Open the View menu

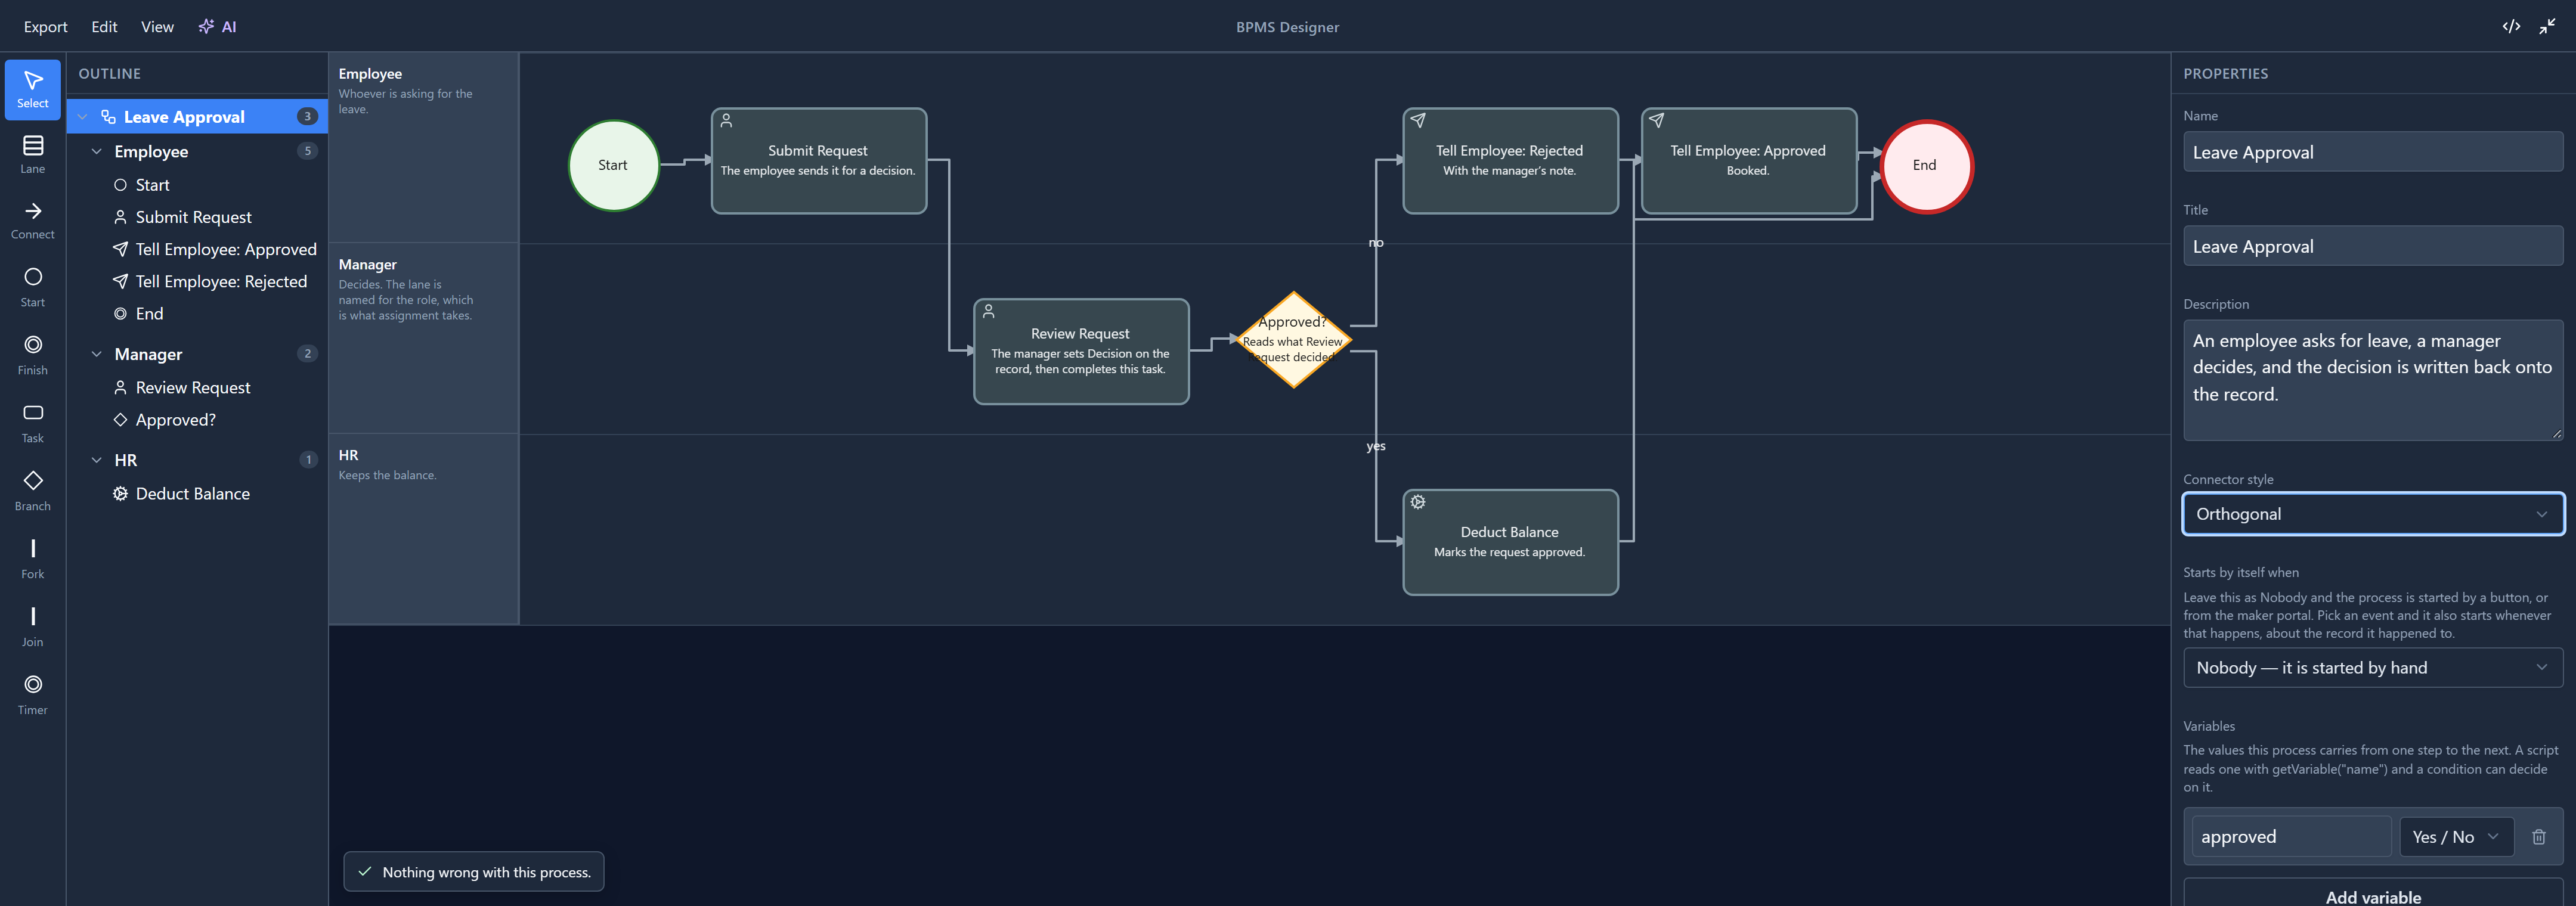click(x=157, y=27)
